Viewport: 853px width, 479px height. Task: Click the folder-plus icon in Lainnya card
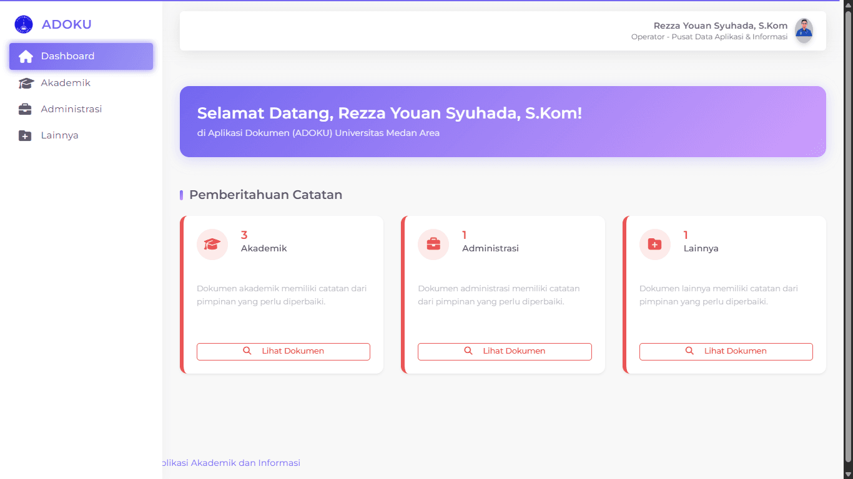pyautogui.click(x=655, y=244)
